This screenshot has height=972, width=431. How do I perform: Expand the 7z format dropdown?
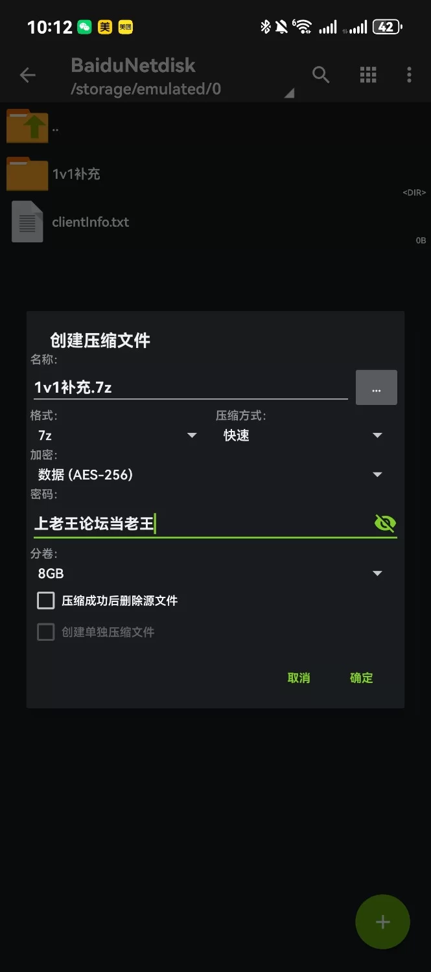click(x=117, y=435)
